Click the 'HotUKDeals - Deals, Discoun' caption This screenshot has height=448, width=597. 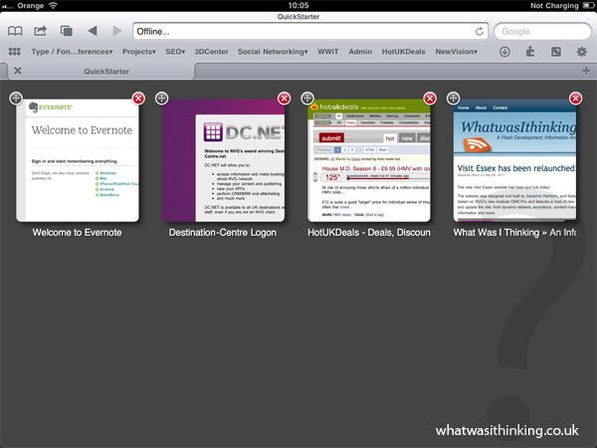pos(369,232)
